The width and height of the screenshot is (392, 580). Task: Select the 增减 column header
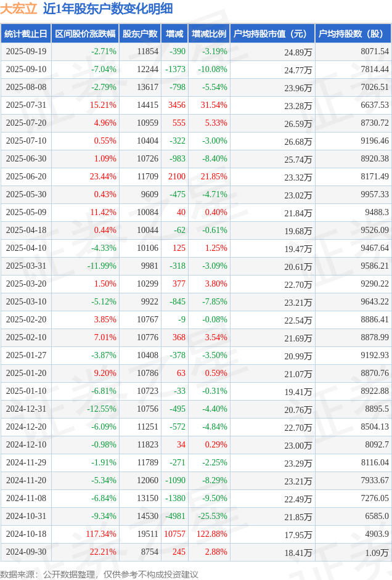coord(175,34)
